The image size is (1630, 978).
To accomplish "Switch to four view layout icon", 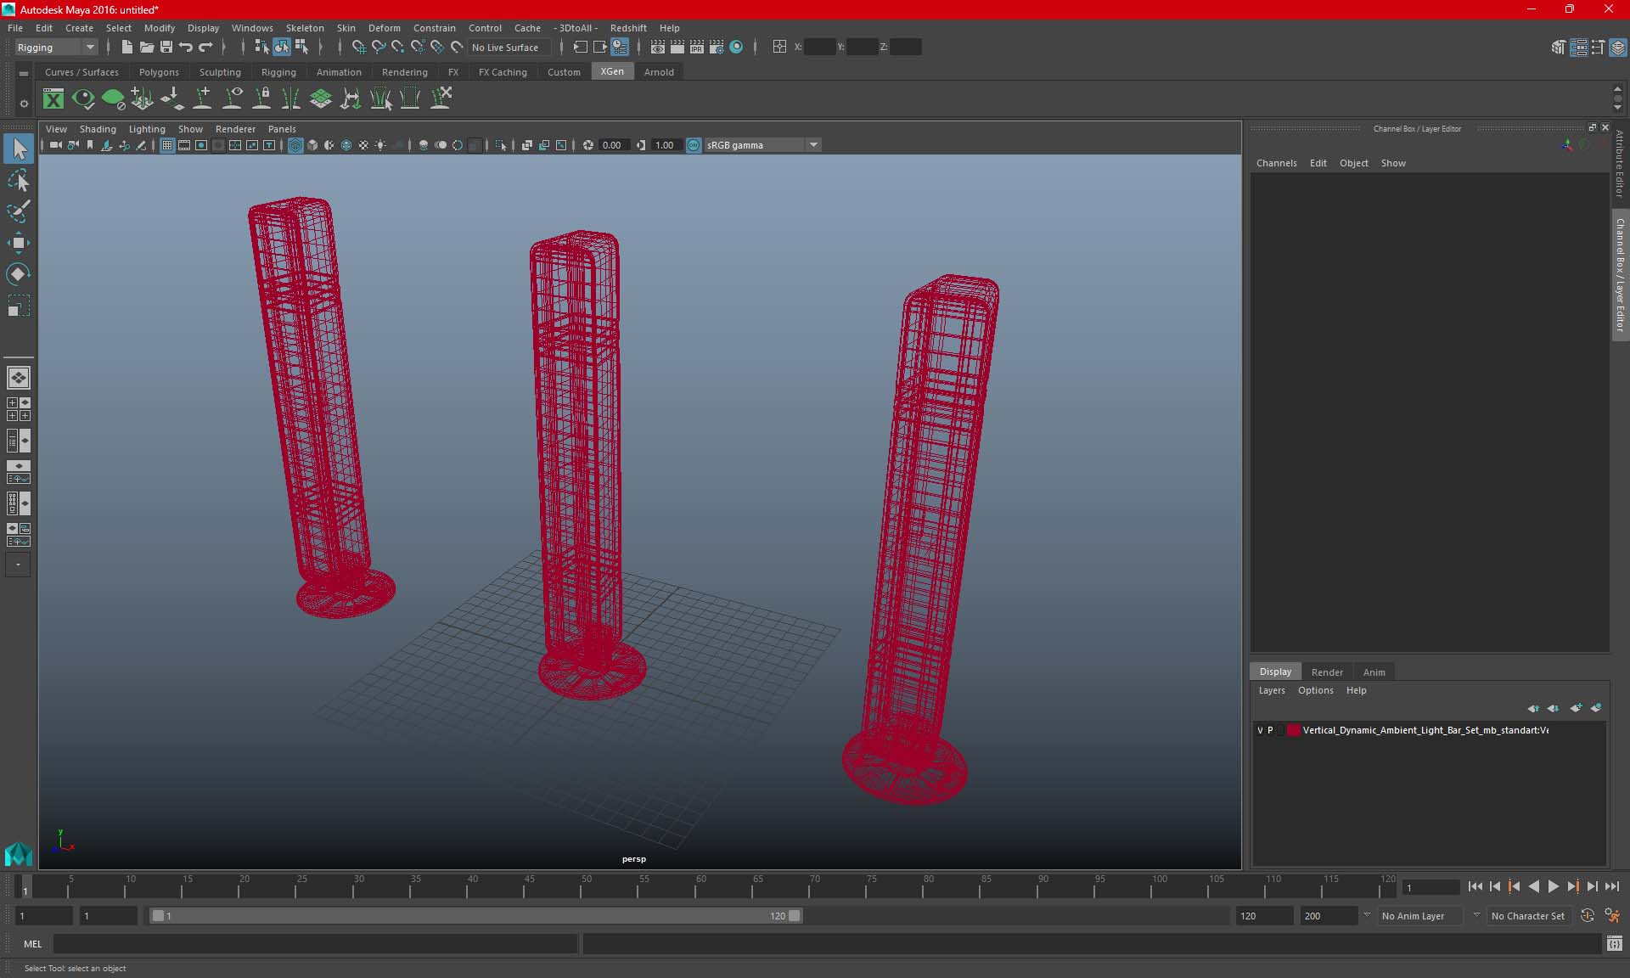I will pos(18,409).
